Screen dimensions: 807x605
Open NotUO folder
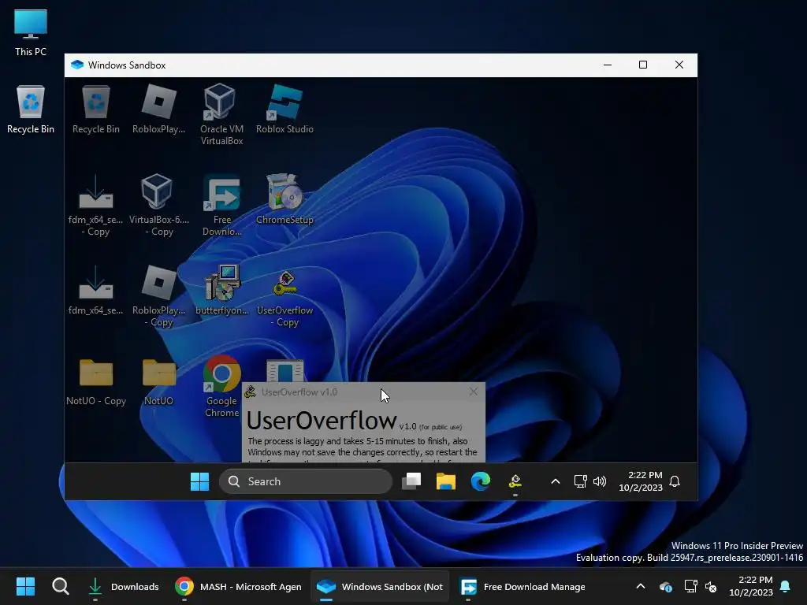pos(158,382)
